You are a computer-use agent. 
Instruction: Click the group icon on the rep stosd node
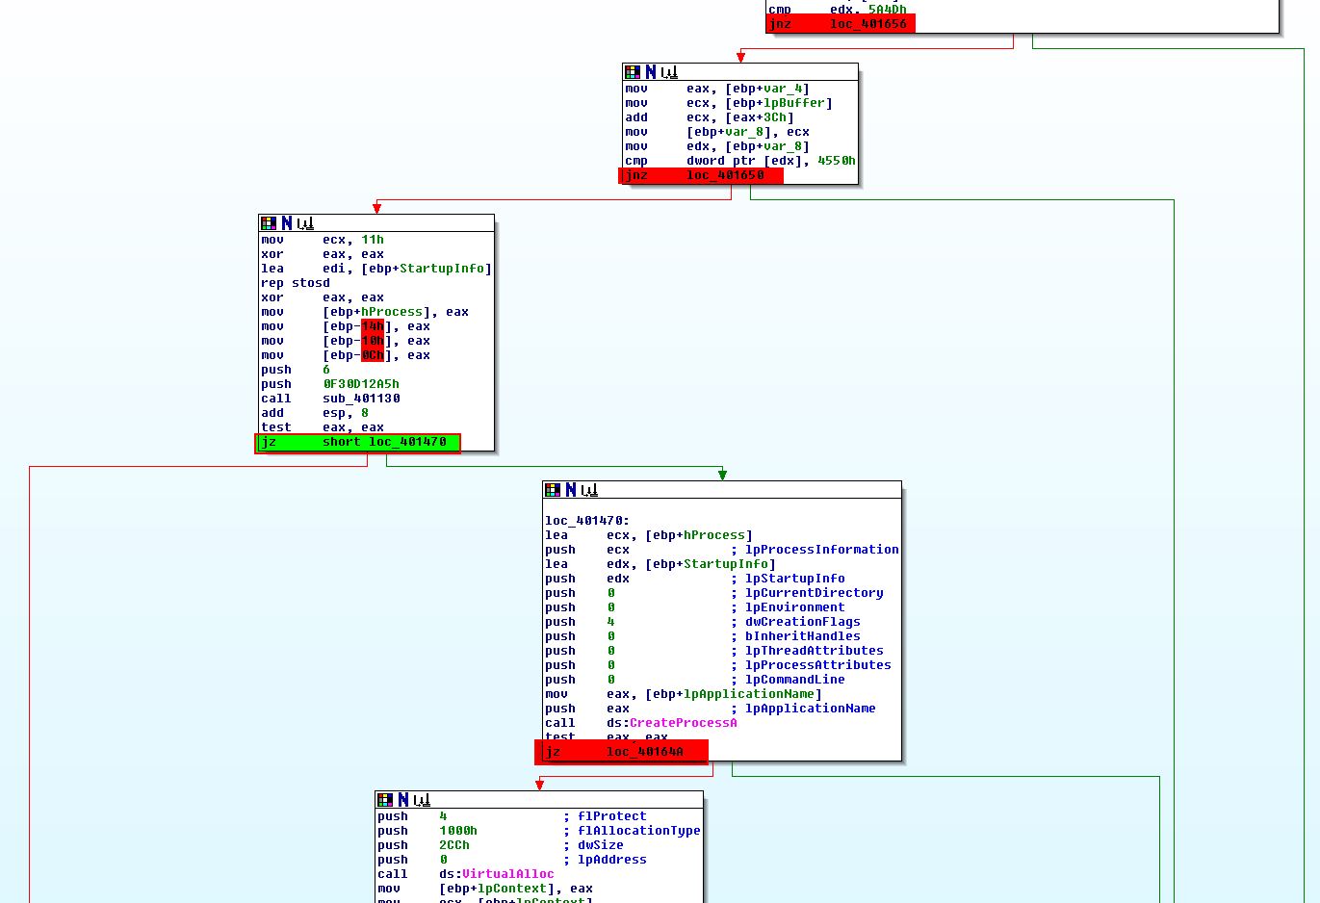(x=305, y=223)
